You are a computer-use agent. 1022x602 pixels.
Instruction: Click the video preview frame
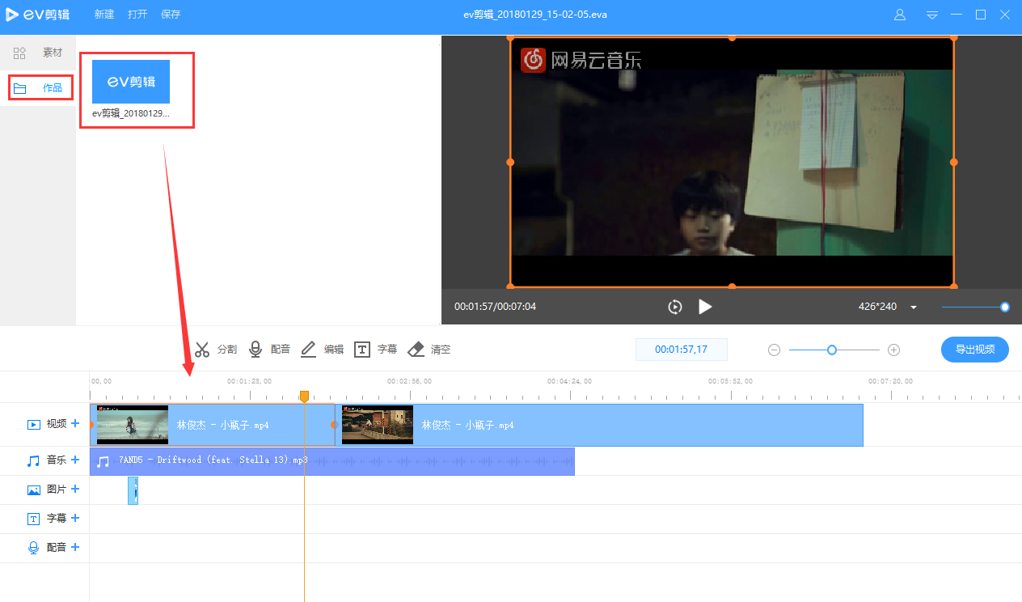tap(732, 162)
